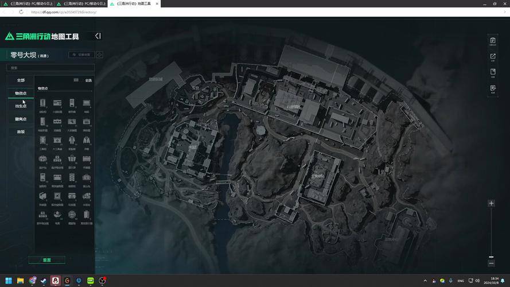Viewport: 510px width, 287px height.
Task: Toggle the first supply point icon in grid
Action: click(x=43, y=103)
